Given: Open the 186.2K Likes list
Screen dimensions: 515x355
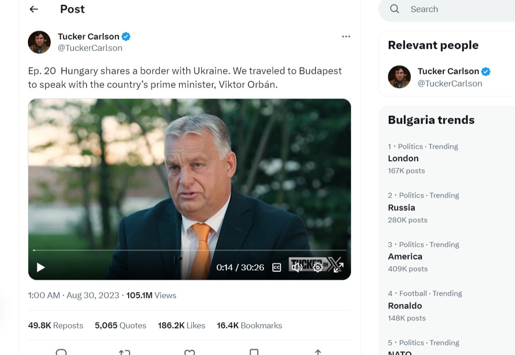Looking at the screenshot, I should pyautogui.click(x=181, y=325).
